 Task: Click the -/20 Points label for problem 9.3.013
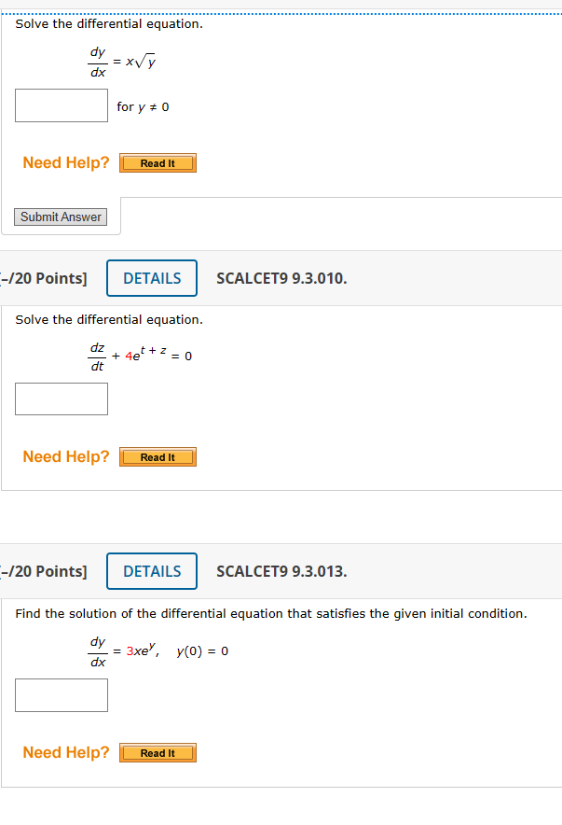pos(34,570)
